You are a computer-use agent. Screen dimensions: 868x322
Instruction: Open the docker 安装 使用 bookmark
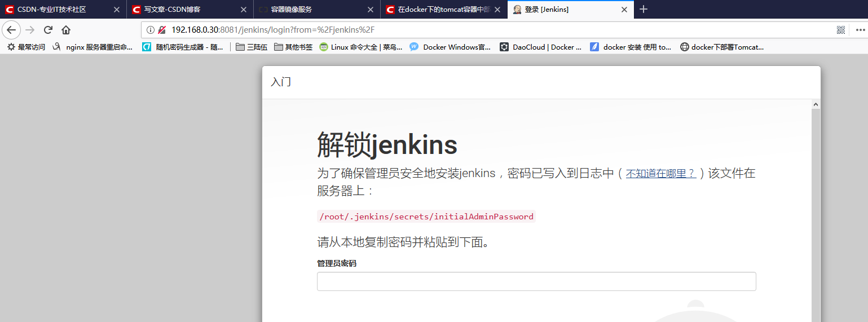click(x=631, y=47)
